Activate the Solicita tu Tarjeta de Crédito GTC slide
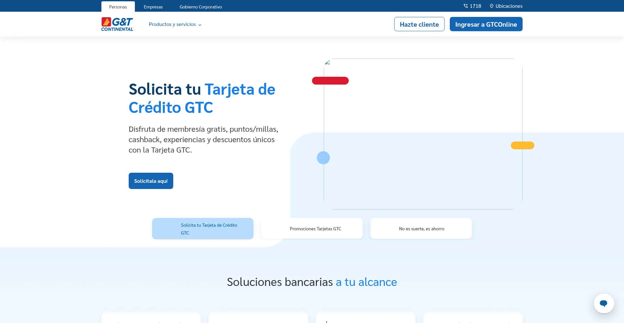This screenshot has width=624, height=323. pos(202,228)
